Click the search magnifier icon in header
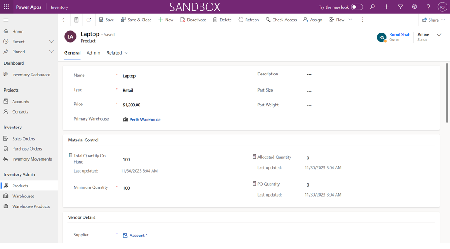Image resolution: width=450 pixels, height=249 pixels. pyautogui.click(x=372, y=7)
